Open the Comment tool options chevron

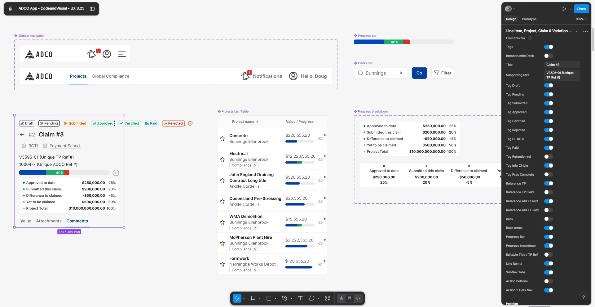318,298
